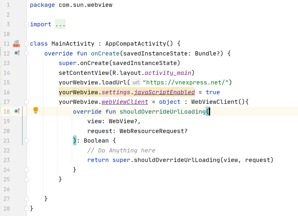
Task: Click the 'url:' parameter hint
Action: click(x=136, y=82)
